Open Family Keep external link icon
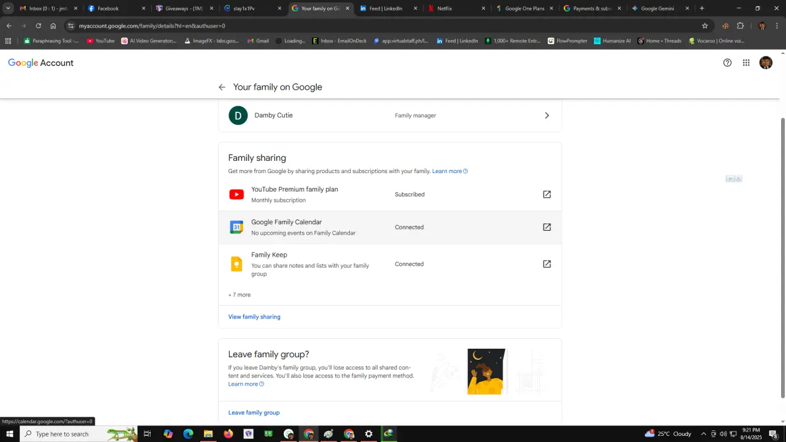Image resolution: width=786 pixels, height=442 pixels. pyautogui.click(x=547, y=264)
